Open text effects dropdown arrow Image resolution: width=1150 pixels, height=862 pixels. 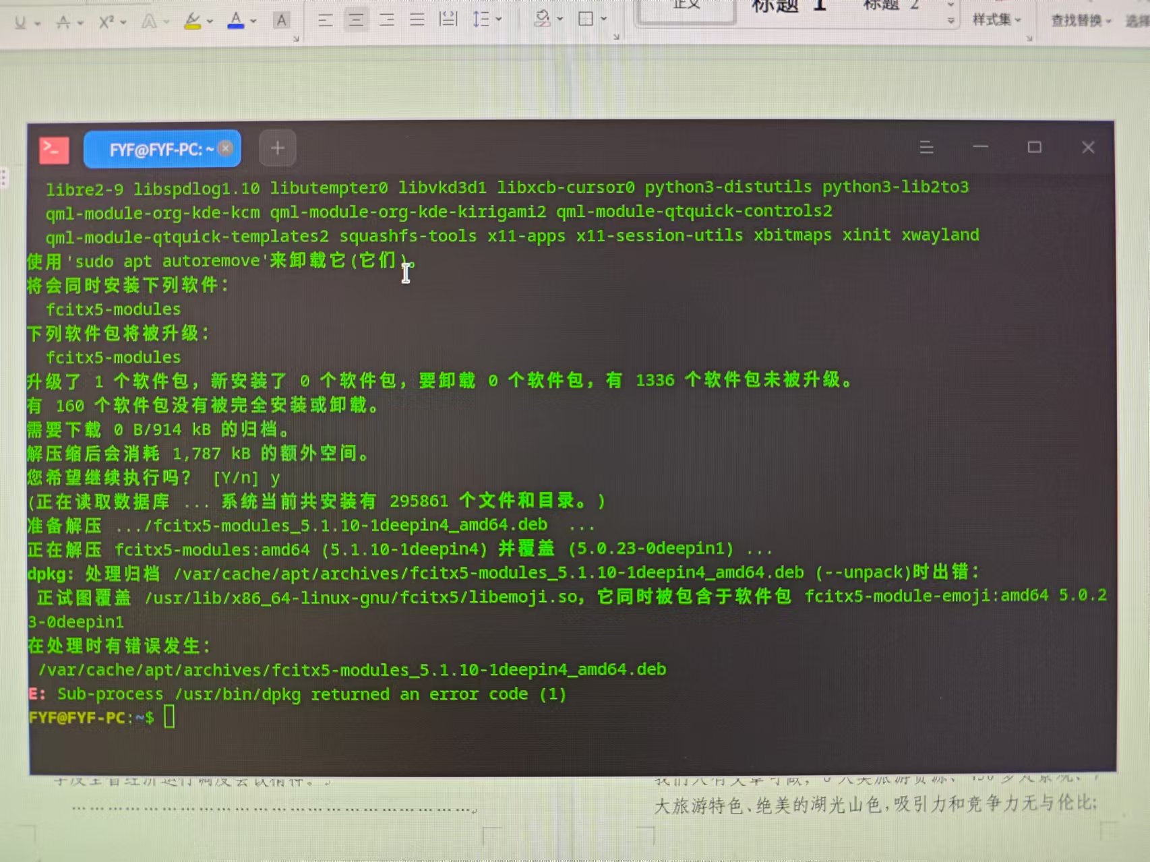166,22
